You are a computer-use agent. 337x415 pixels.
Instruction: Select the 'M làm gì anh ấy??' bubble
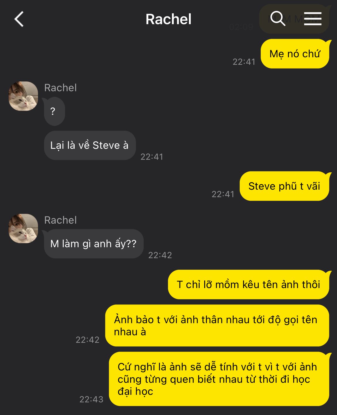tap(94, 244)
